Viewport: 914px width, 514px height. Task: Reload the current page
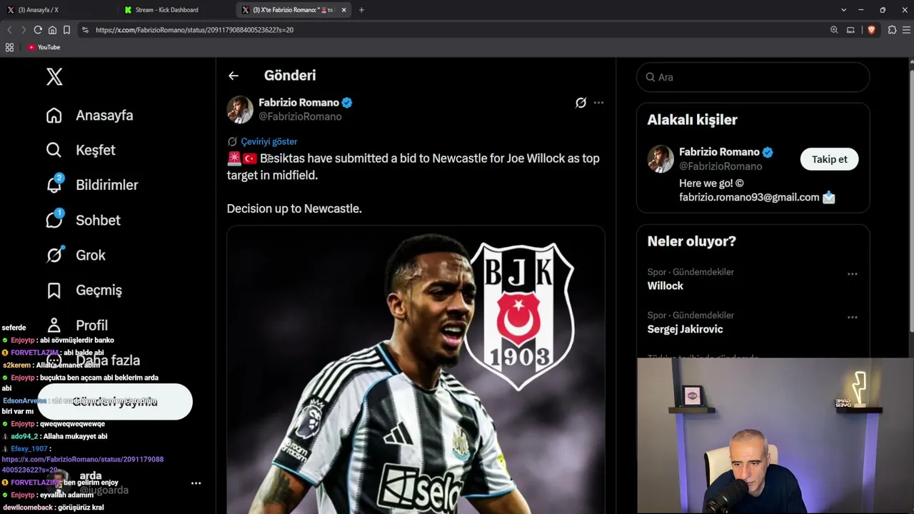point(38,30)
